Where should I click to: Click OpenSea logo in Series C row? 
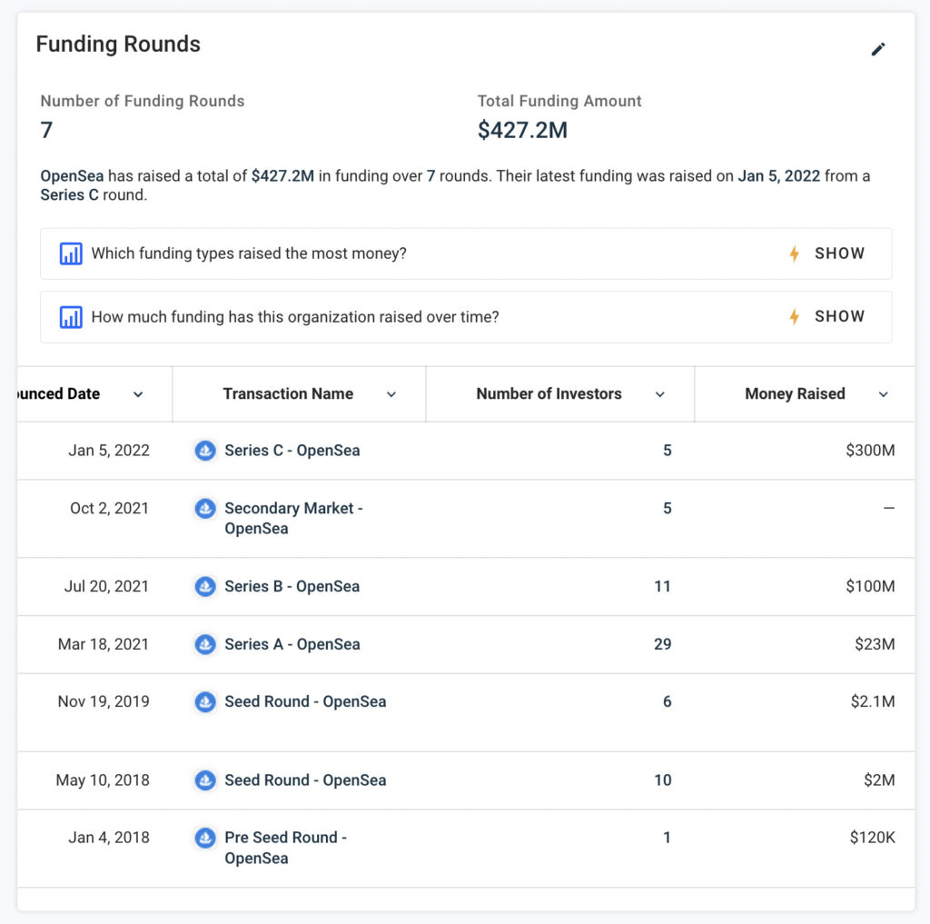(206, 451)
